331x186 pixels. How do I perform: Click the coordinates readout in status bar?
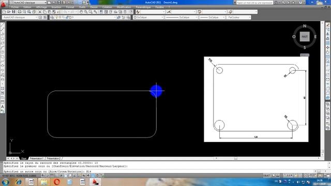[20, 176]
